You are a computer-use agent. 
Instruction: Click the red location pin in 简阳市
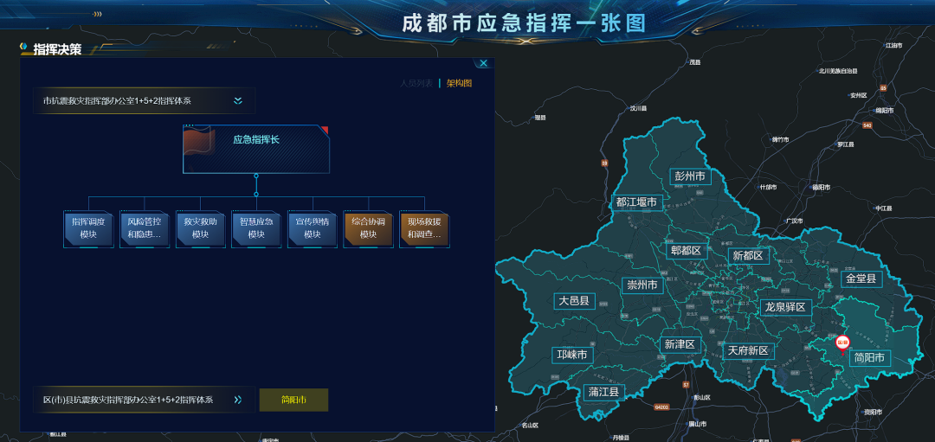point(841,343)
